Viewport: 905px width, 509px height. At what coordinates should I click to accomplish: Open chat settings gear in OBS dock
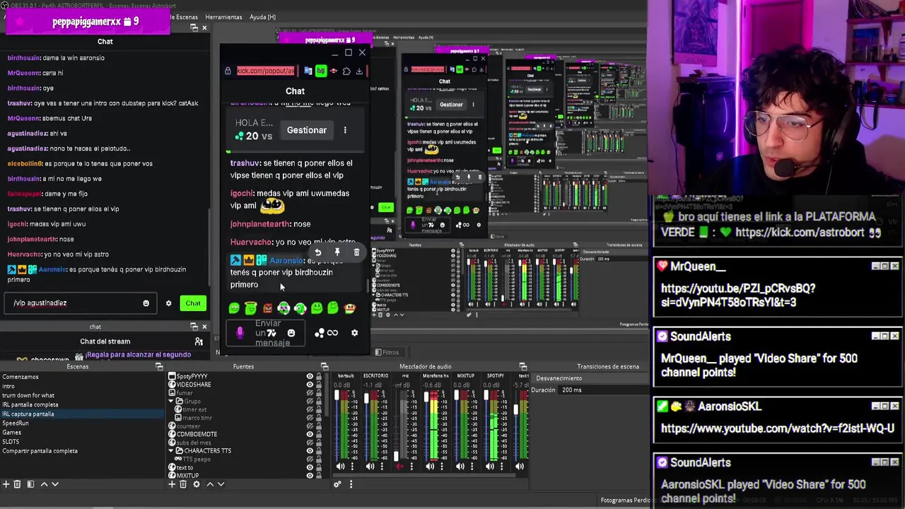click(x=168, y=303)
